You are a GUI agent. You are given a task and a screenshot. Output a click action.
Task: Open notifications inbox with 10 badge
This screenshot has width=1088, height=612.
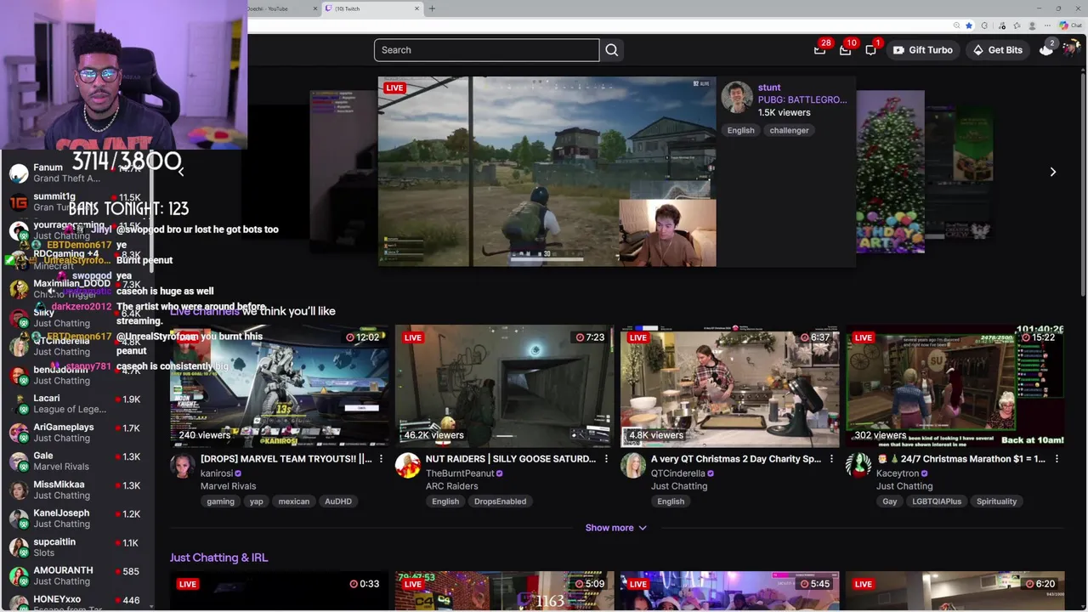pyautogui.click(x=845, y=50)
